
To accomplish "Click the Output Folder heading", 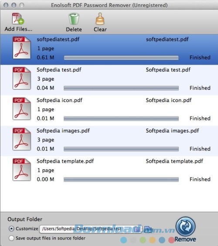I will tap(25, 219).
